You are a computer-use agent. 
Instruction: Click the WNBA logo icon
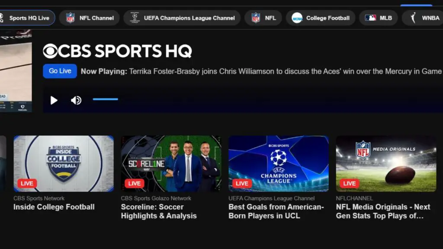pyautogui.click(x=414, y=18)
